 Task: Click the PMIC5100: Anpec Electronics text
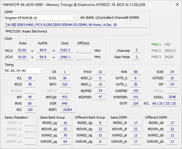[x=26, y=31]
